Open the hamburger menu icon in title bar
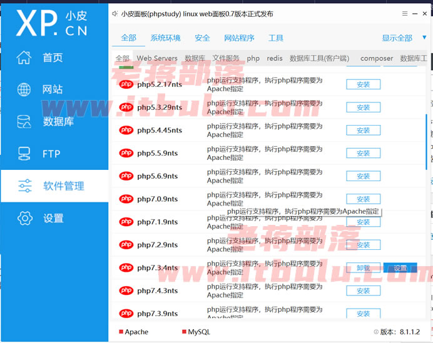Image resolution: width=433 pixels, height=343 pixels. click(x=405, y=14)
